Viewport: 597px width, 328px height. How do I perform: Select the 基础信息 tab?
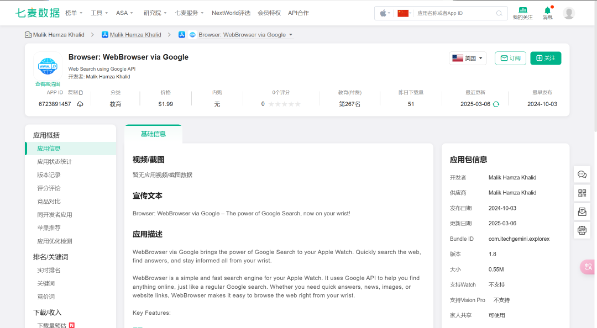point(154,134)
